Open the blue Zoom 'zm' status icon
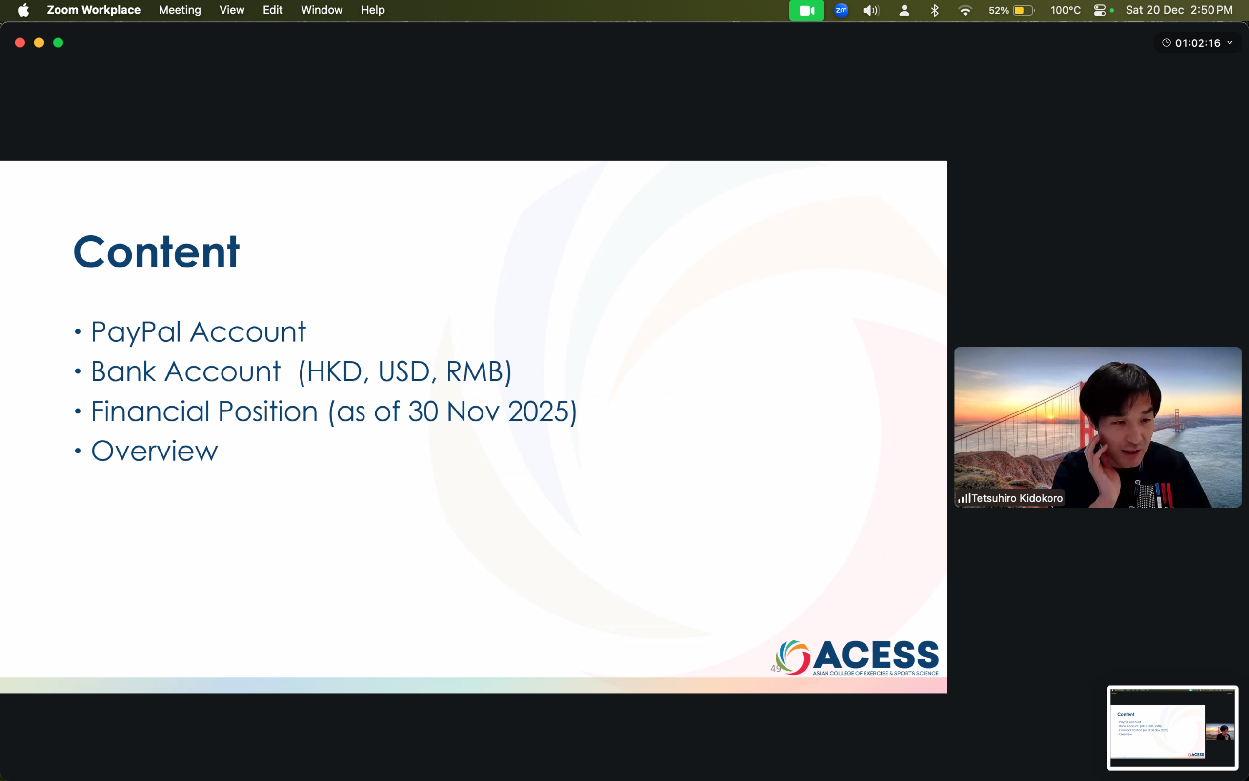1249x781 pixels. click(x=841, y=10)
